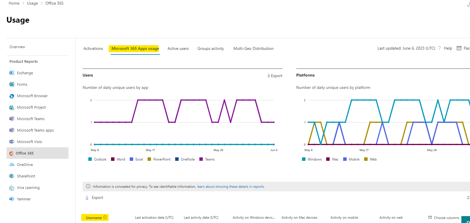Click the Microsoft Visio icon
470x223 pixels.
pos(12,142)
